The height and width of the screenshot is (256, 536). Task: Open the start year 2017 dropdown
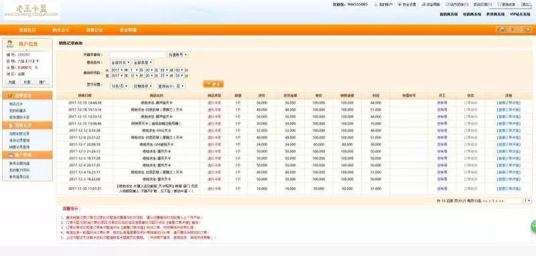tap(117, 70)
